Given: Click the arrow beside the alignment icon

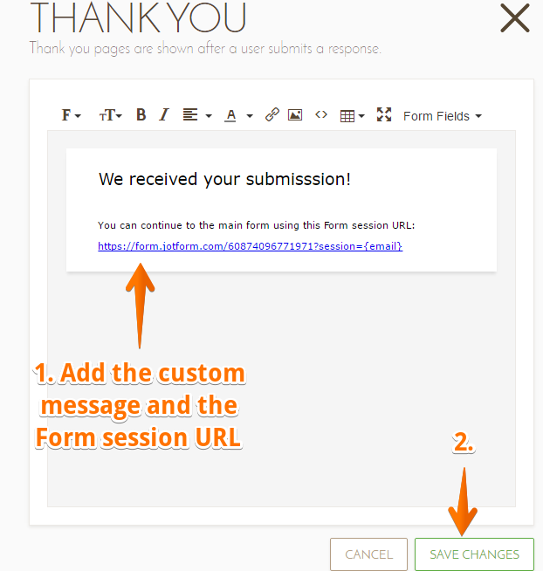Looking at the screenshot, I should 209,116.
